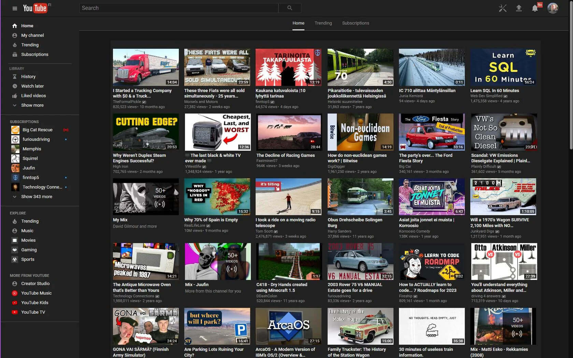Open the ArcaOS video thumbnail
The image size is (573, 358).
pyautogui.click(x=288, y=326)
